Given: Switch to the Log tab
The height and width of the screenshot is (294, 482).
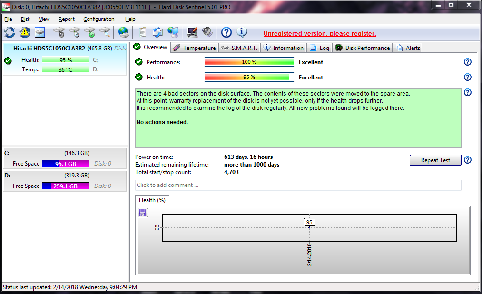Looking at the screenshot, I should pos(319,48).
